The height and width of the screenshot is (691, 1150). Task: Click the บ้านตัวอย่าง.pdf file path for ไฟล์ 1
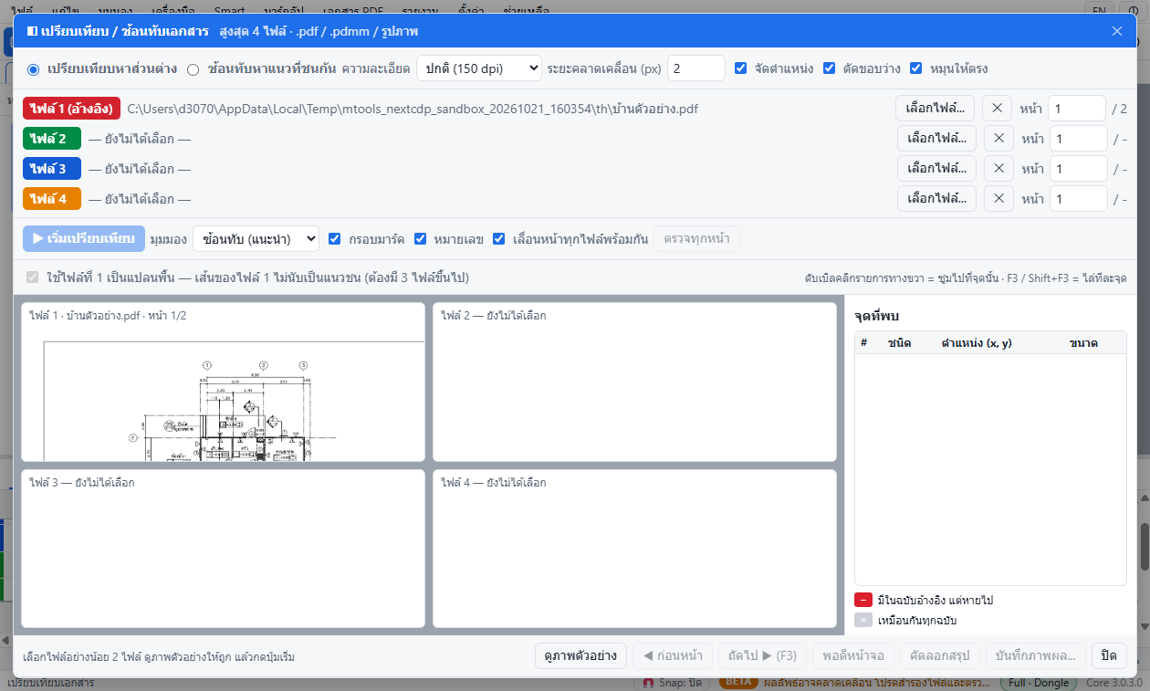coord(413,110)
